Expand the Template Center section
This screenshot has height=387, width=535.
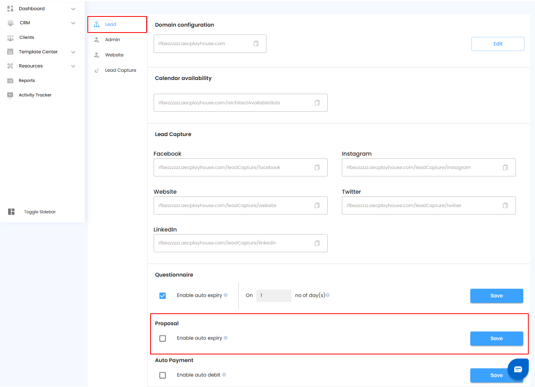[73, 52]
